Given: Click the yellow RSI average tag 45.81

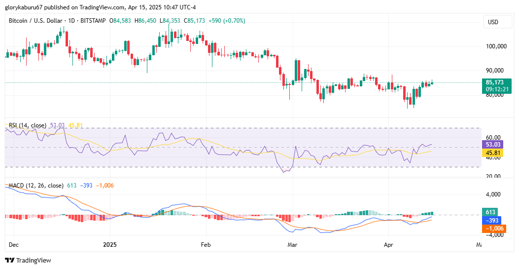Looking at the screenshot, I should (493, 153).
